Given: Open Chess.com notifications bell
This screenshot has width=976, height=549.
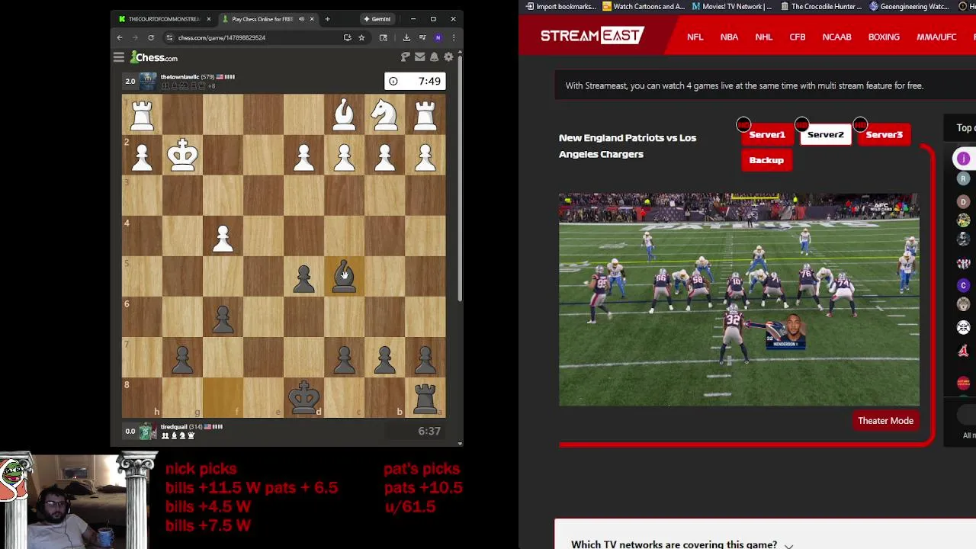Looking at the screenshot, I should 434,57.
